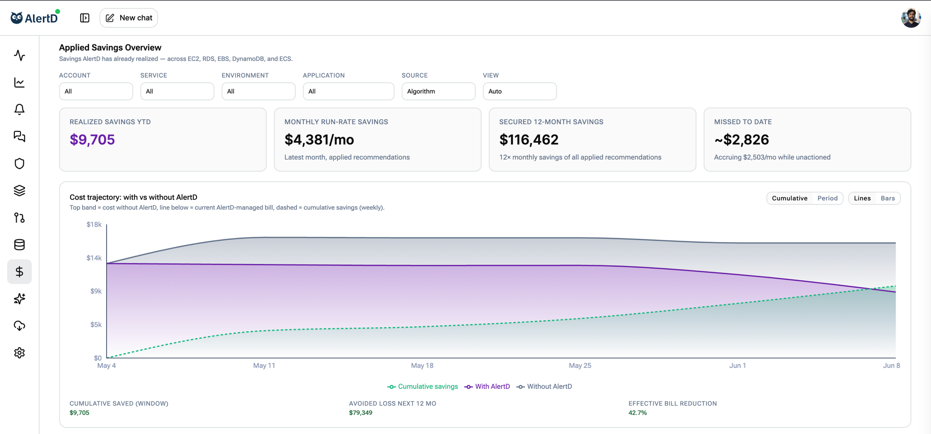This screenshot has width=931, height=434.
Task: Click the Monthly Run-Rate Savings card
Action: [x=378, y=139]
